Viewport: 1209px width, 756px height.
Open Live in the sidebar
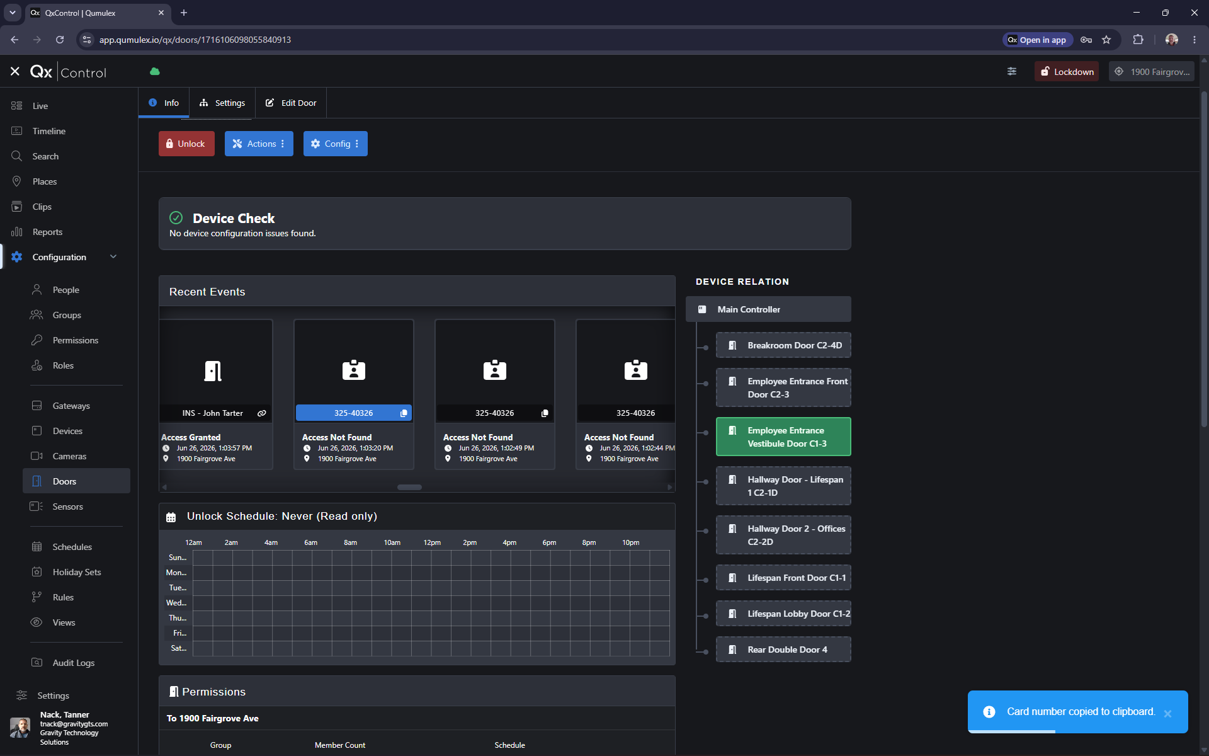point(40,106)
